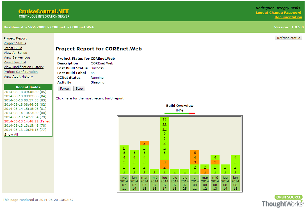
Task: Open recent build 2014-08-13 10:24:15 (77)
Action: (x=25, y=130)
